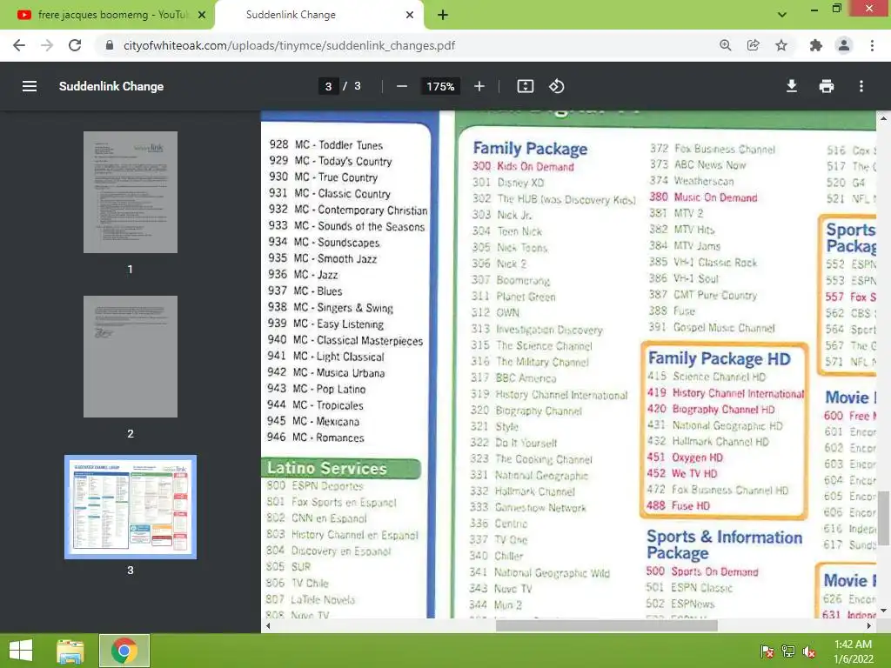Click "300 Kids On Demand" entry
The height and width of the screenshot is (668, 891).
click(x=523, y=166)
